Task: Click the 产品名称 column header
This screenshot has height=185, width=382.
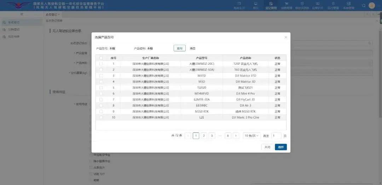Action: [245, 58]
